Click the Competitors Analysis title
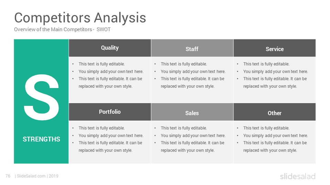The image size is (330, 185). tap(80, 17)
